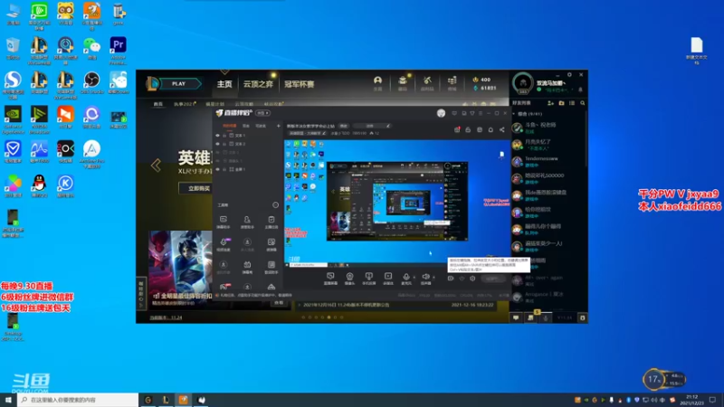Image resolution: width=724 pixels, height=407 pixels.
Task: Open the Windows Start menu
Action: pyautogui.click(x=8, y=400)
